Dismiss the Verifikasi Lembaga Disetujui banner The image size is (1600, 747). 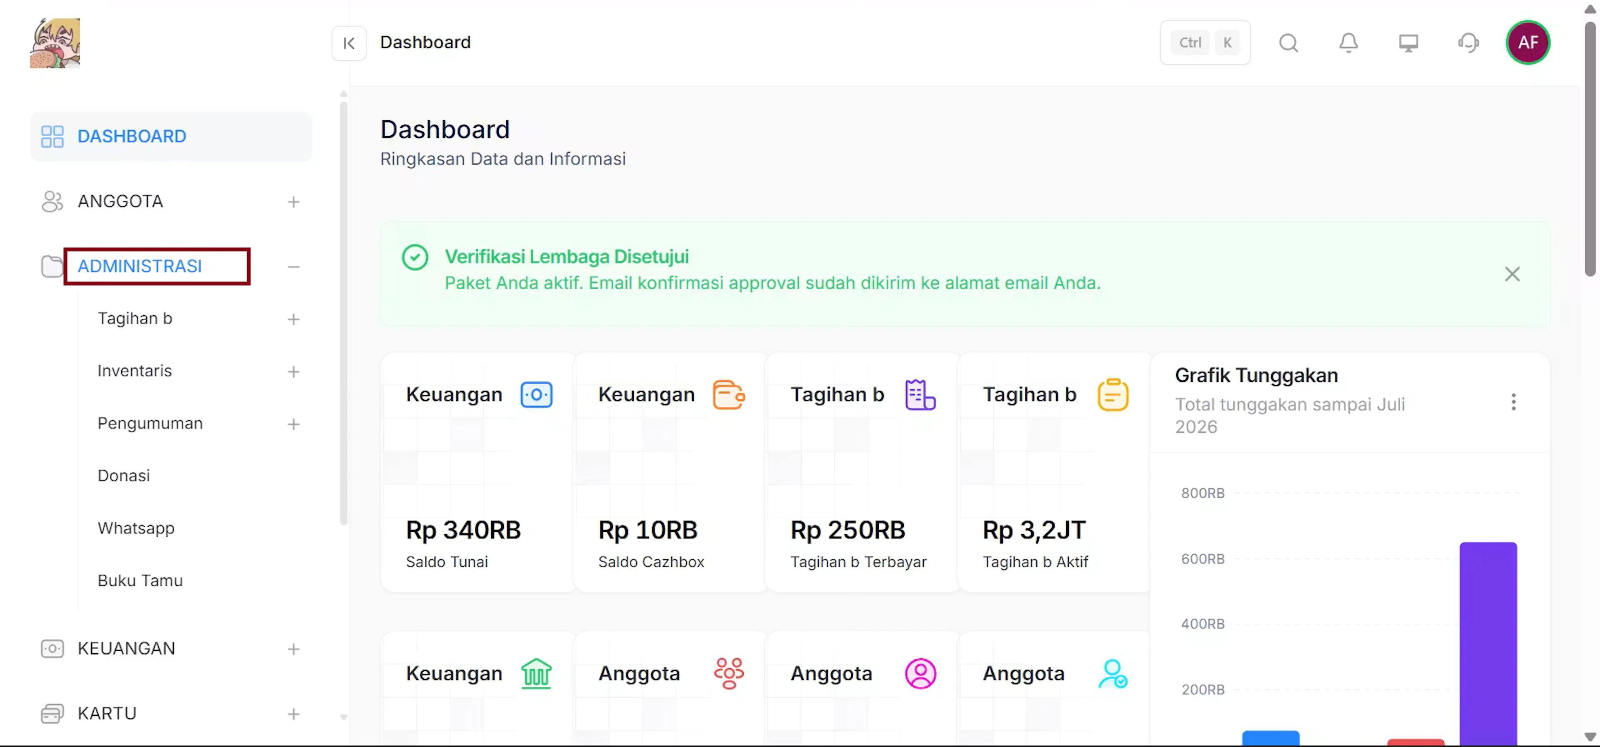pyautogui.click(x=1512, y=274)
